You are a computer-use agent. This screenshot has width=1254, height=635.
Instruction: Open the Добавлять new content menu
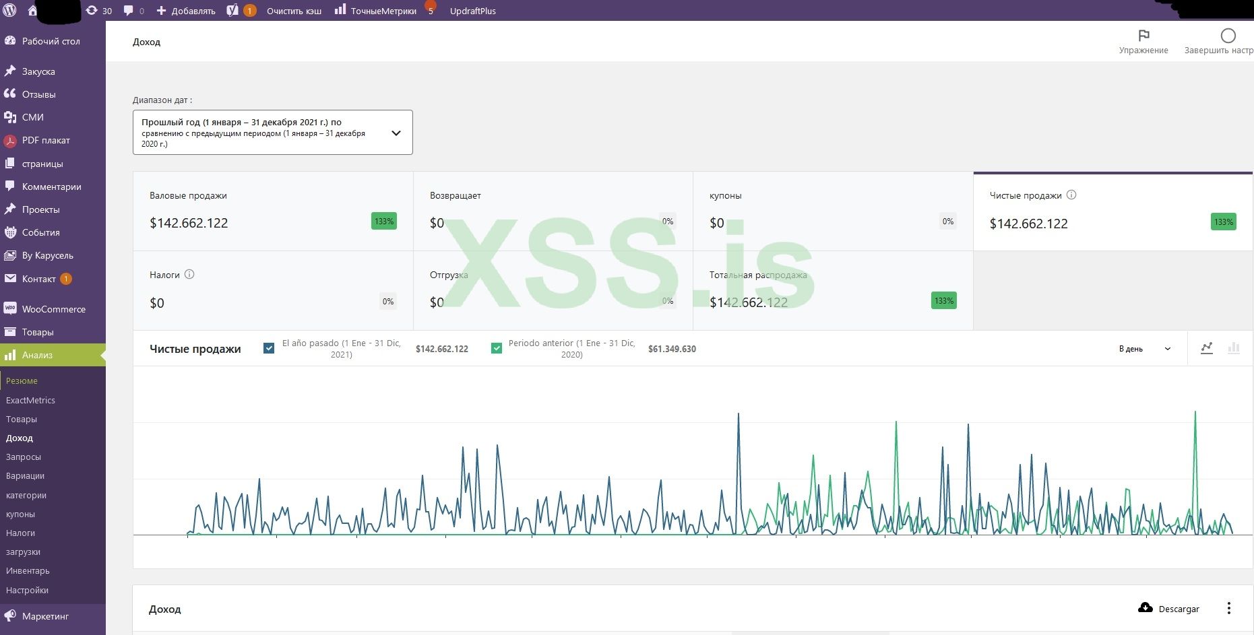[x=186, y=11]
